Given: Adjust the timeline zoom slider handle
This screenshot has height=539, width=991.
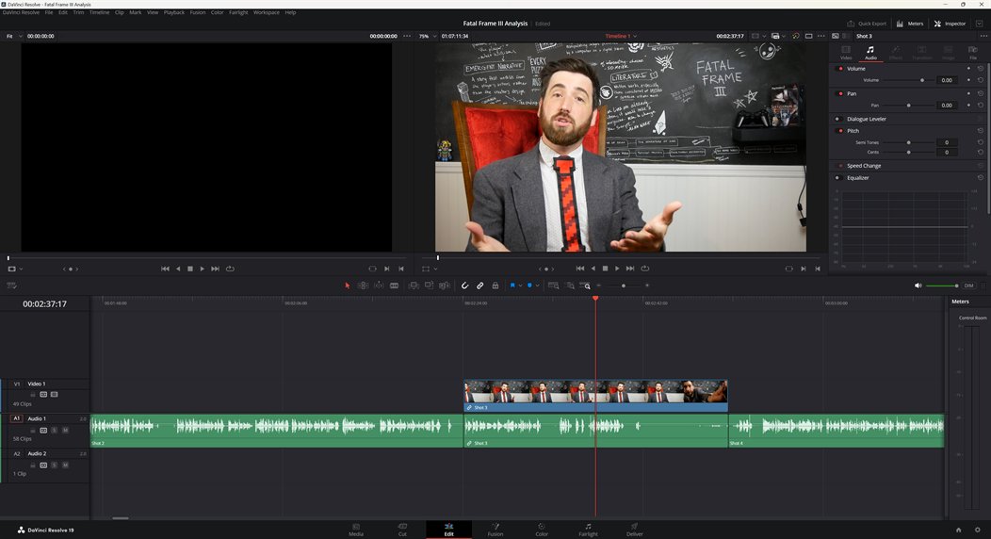Looking at the screenshot, I should (x=624, y=286).
